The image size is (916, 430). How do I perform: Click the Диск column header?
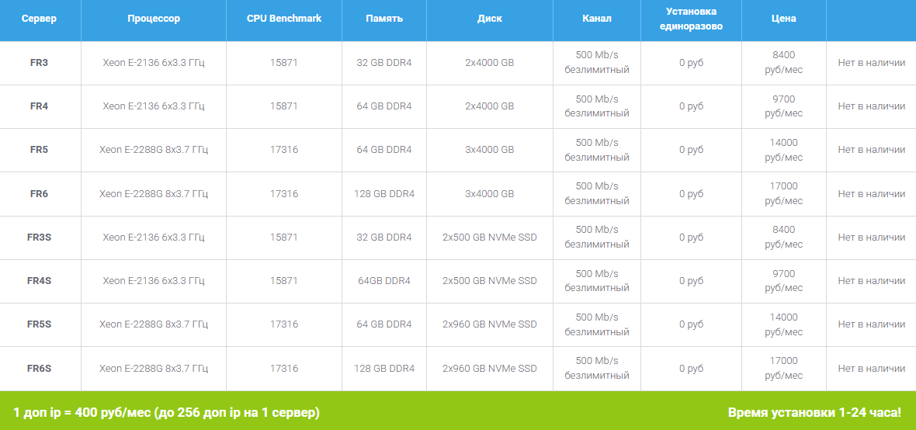(490, 19)
